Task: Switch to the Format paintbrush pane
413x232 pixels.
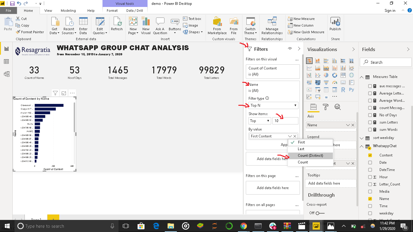Action: tap(325, 107)
